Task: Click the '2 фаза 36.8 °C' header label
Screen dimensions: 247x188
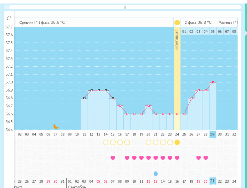Action: pos(198,22)
